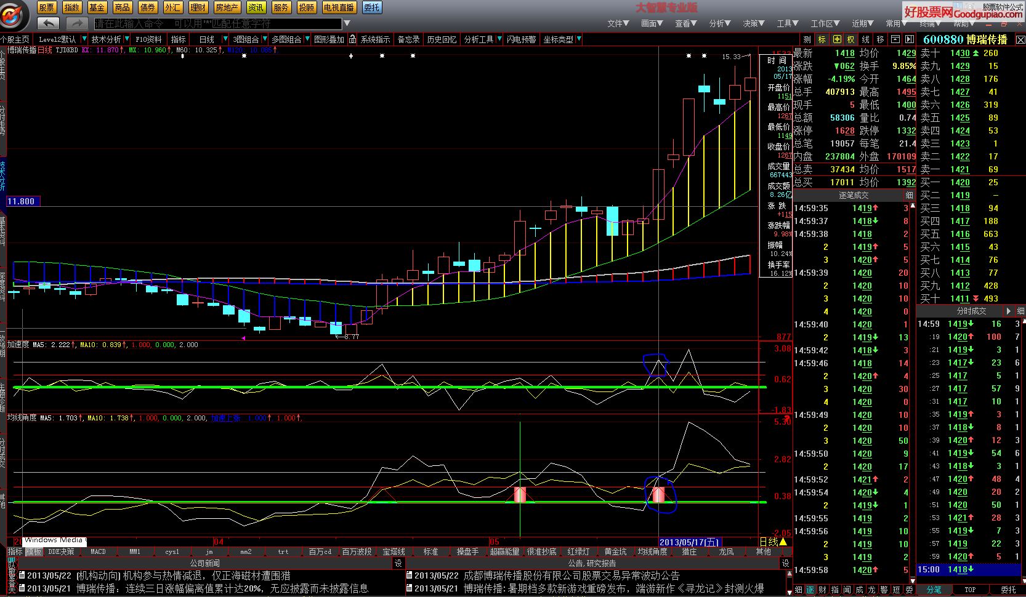Toggle the 标 marker tool
The height and width of the screenshot is (597, 1026).
click(822, 39)
